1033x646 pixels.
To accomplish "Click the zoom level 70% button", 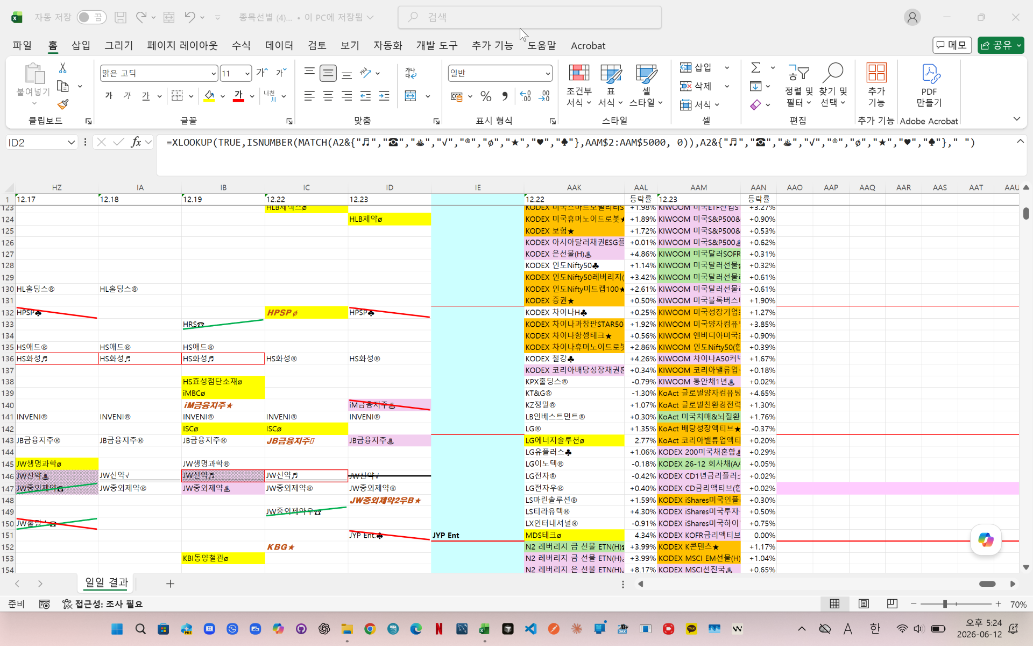I will (1018, 605).
